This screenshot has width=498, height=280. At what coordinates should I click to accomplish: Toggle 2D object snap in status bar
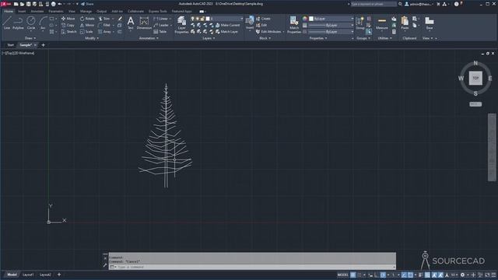[x=410, y=275]
